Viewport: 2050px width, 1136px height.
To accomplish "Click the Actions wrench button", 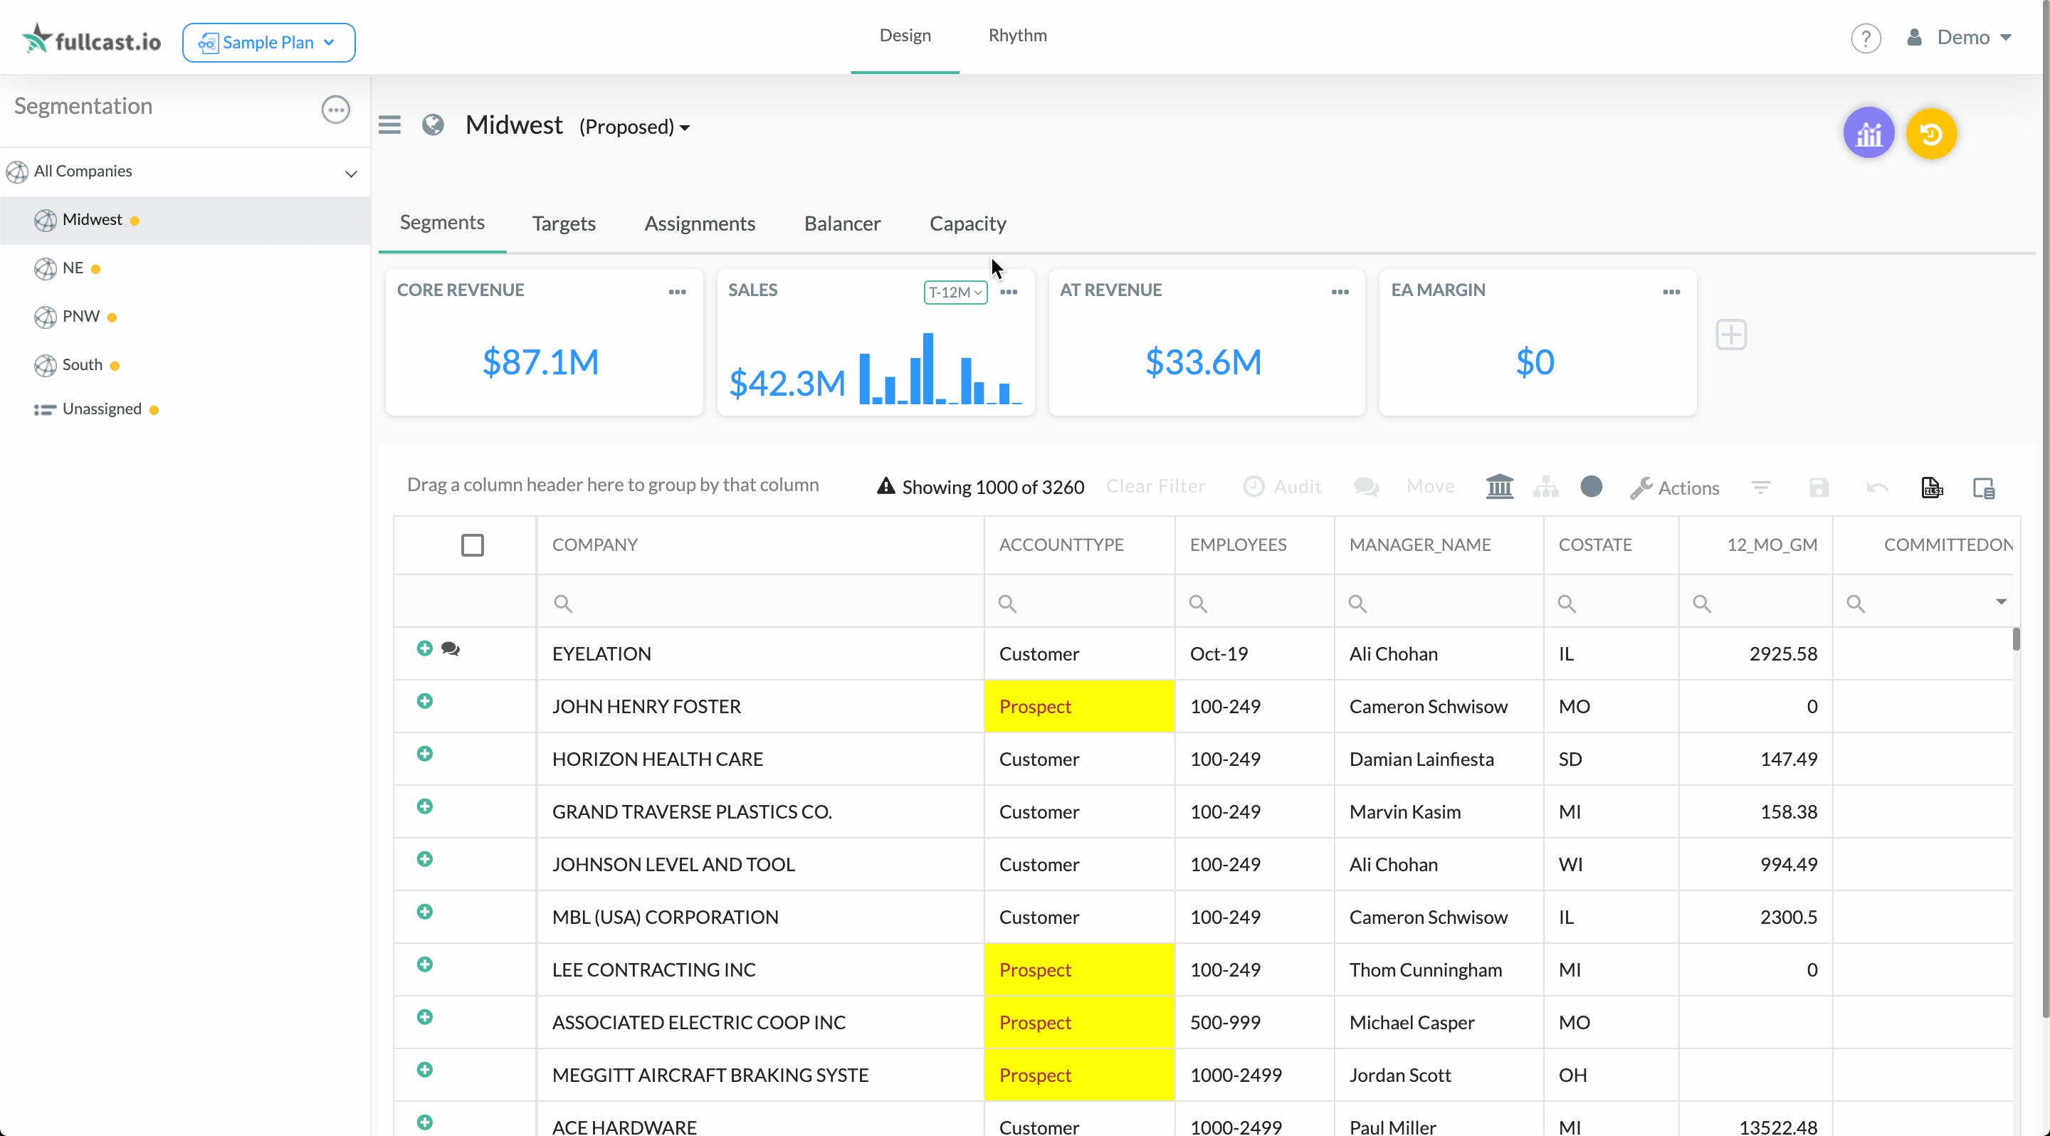I will (1674, 488).
